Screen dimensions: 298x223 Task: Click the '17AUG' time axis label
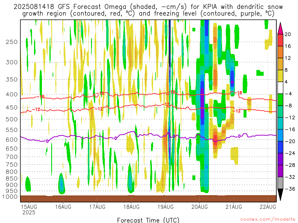tap(97, 207)
